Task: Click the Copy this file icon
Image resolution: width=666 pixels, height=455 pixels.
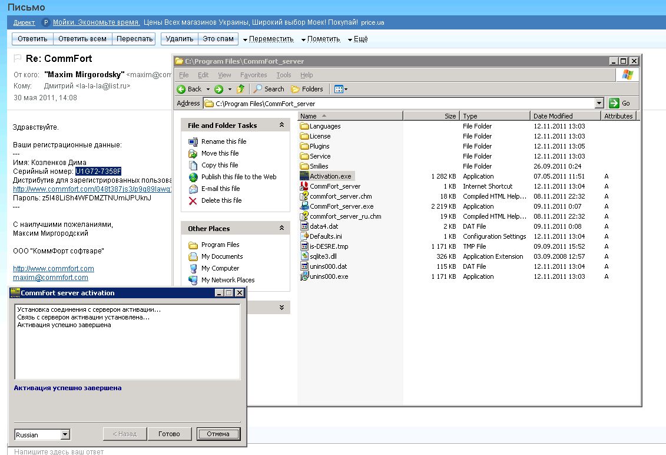Action: 193,165
